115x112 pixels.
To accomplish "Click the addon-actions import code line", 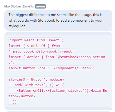I will tap(57, 57).
